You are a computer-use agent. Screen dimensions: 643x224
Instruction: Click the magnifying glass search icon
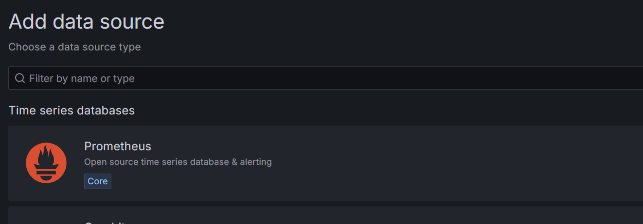(x=20, y=78)
